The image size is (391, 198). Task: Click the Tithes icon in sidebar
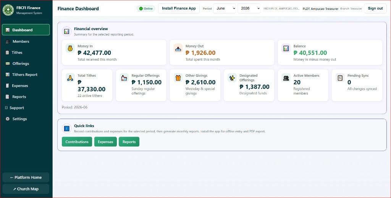(x=7, y=53)
